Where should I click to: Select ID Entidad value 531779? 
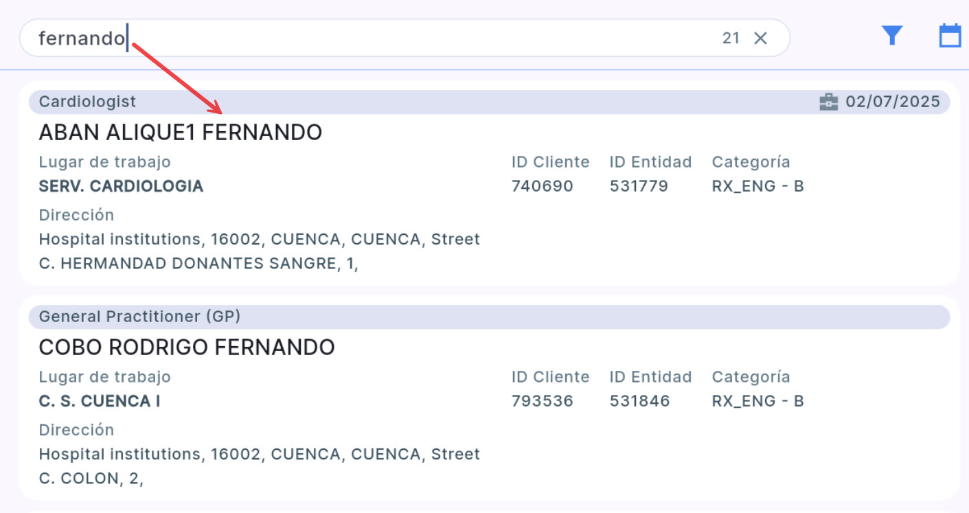[x=639, y=186]
